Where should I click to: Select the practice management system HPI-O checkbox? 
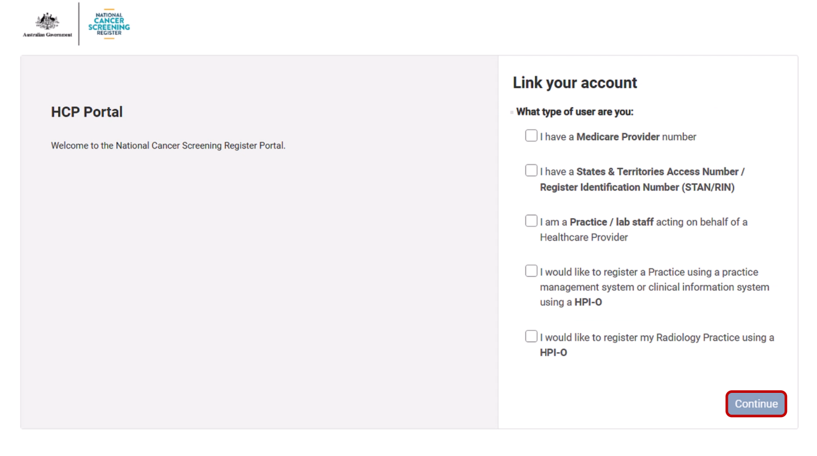531,271
